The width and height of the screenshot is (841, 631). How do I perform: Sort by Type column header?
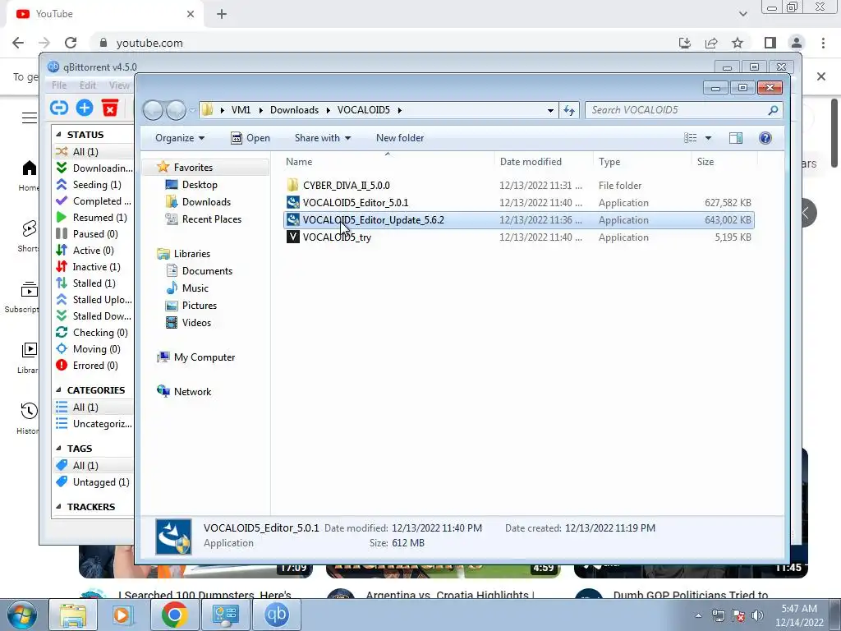click(609, 162)
